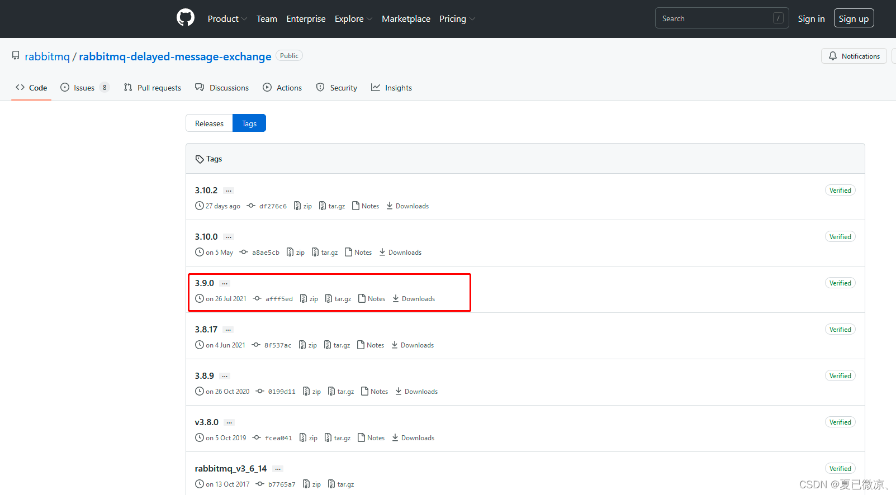Open Notes for tag v3.8.0
Screen dimensions: 896x495
tap(371, 438)
